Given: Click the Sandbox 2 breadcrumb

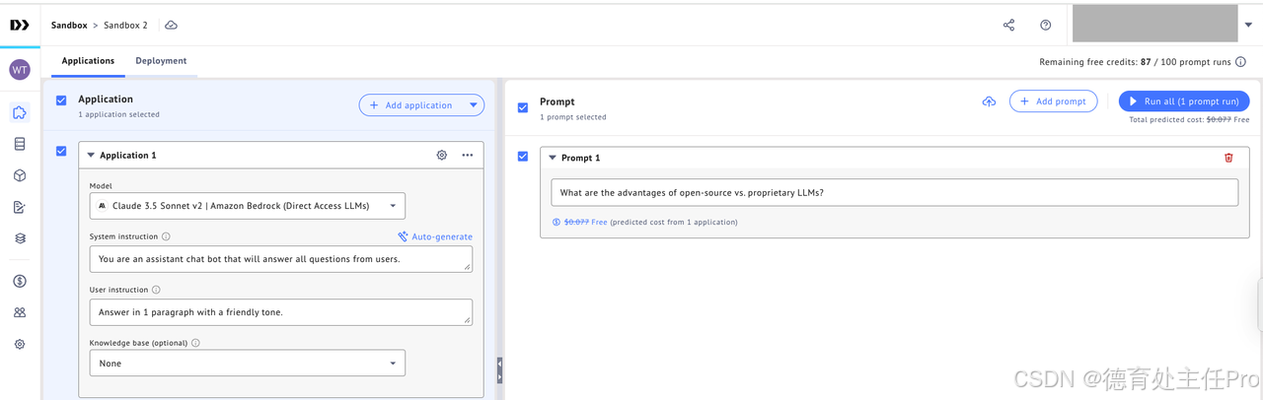Looking at the screenshot, I should 125,25.
